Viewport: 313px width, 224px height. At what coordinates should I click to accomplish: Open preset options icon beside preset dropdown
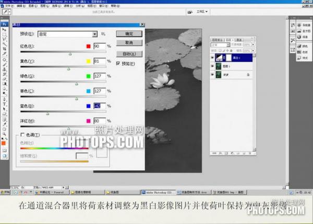(103, 34)
